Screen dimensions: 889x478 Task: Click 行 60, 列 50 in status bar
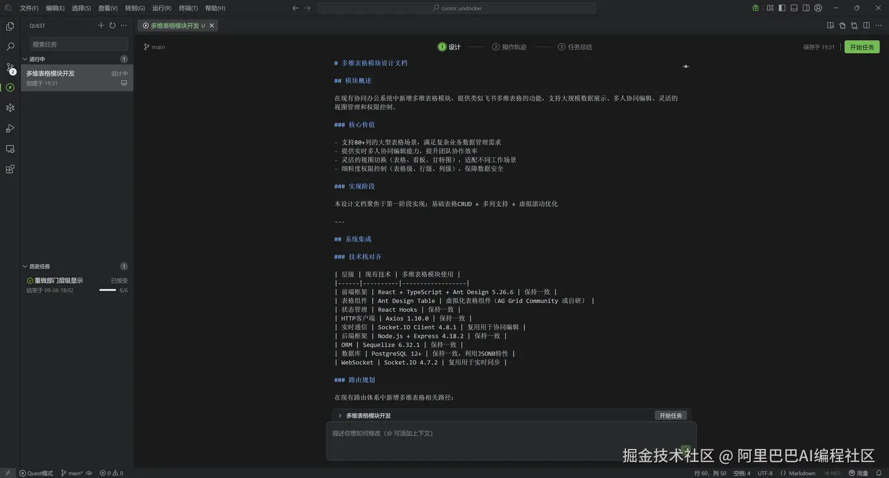pos(710,473)
